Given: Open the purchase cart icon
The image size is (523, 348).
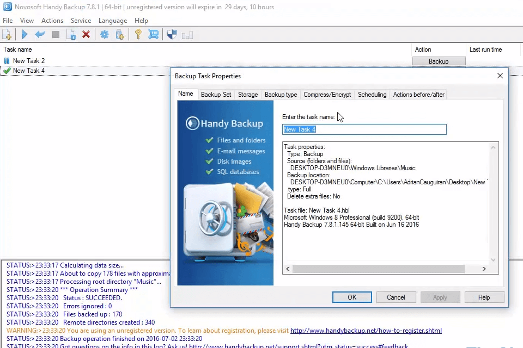Looking at the screenshot, I should [x=154, y=34].
